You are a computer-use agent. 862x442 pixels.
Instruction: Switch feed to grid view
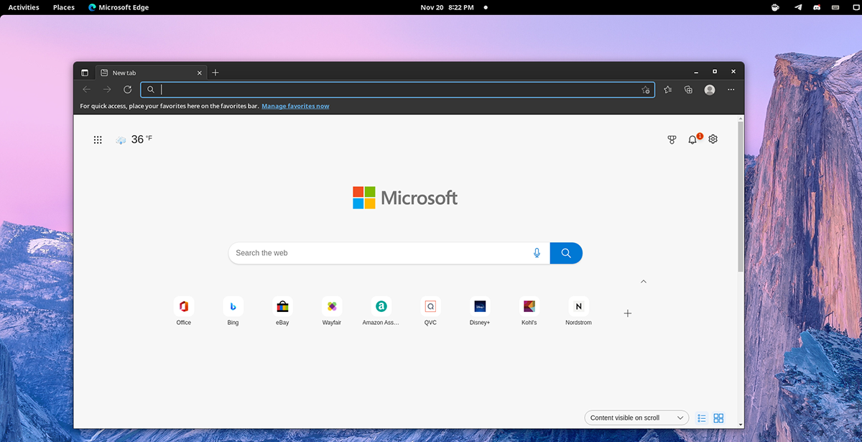click(x=718, y=418)
